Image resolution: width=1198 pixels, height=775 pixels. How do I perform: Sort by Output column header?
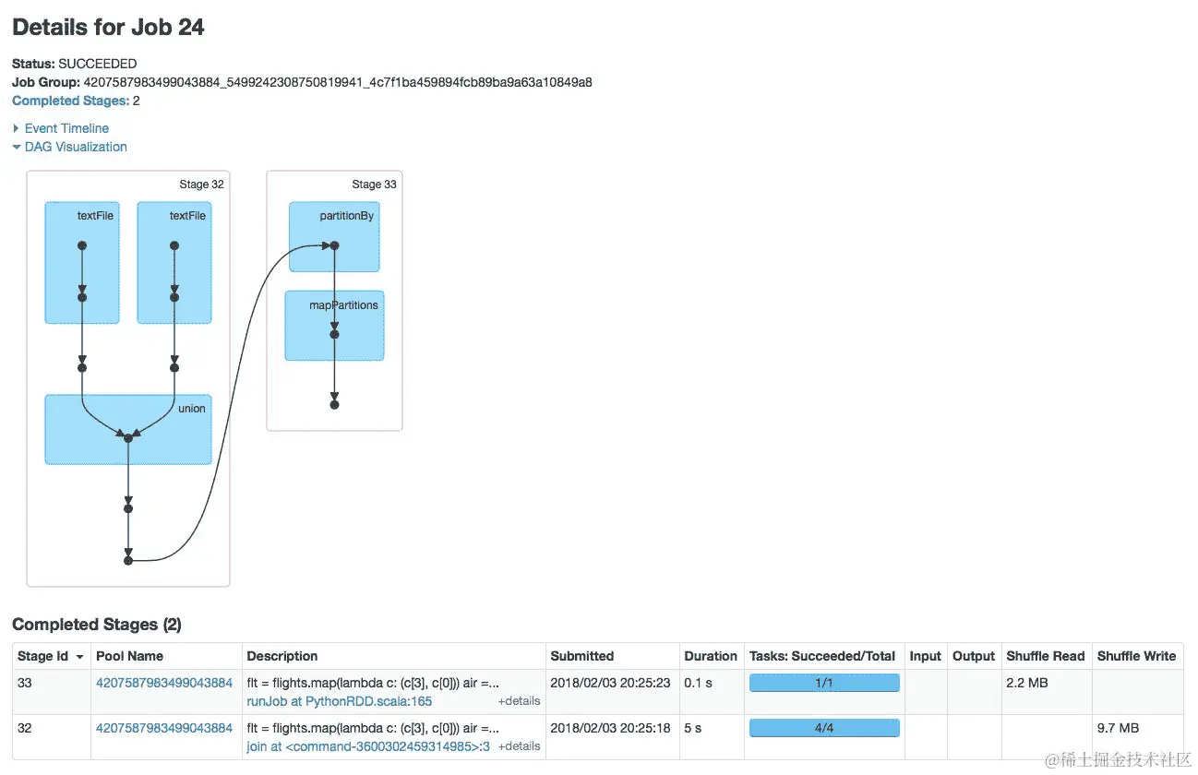974,656
